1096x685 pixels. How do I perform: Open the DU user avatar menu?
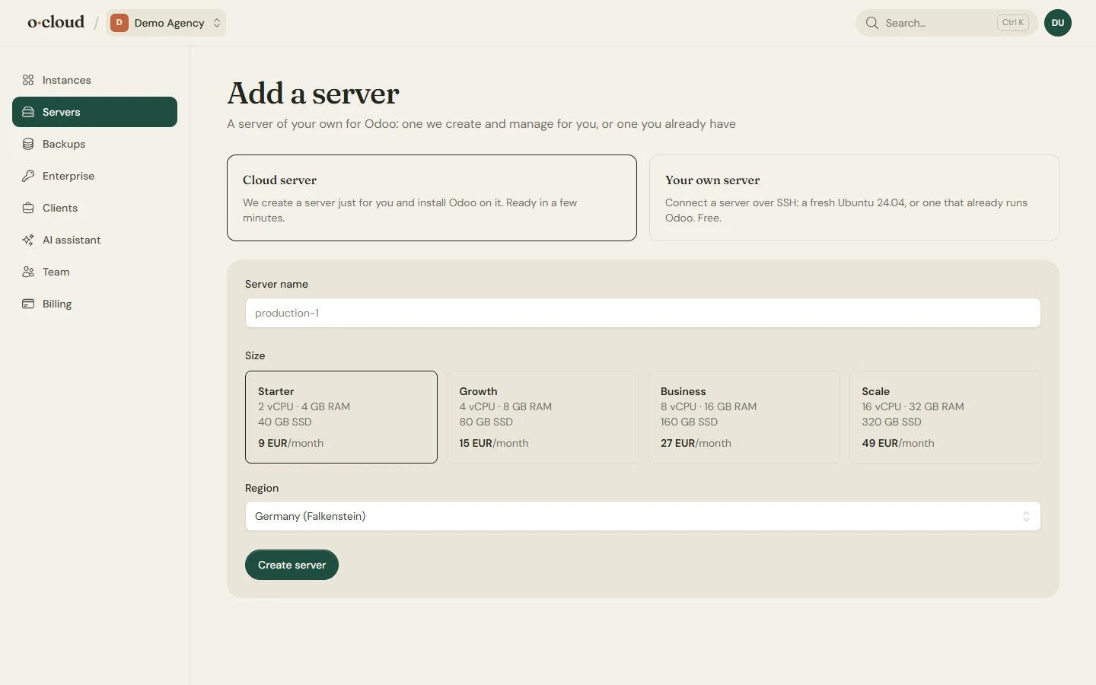coord(1058,23)
